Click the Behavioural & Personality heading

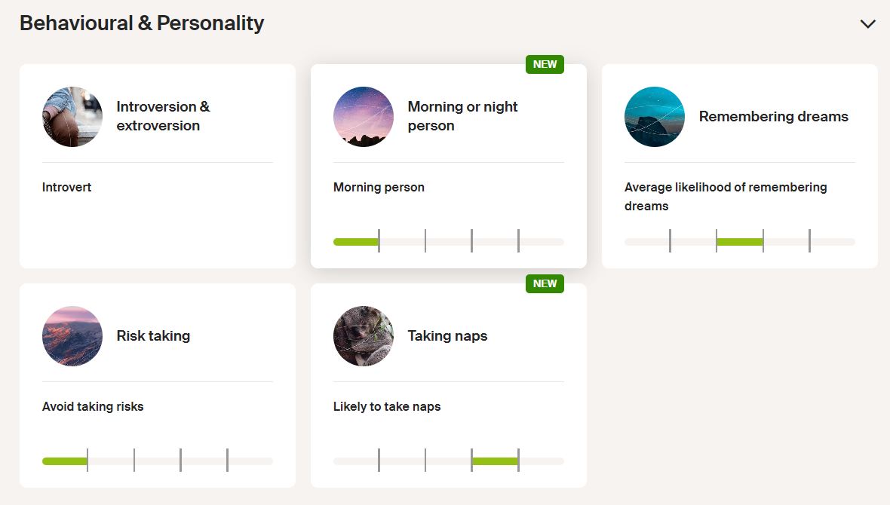pyautogui.click(x=142, y=23)
